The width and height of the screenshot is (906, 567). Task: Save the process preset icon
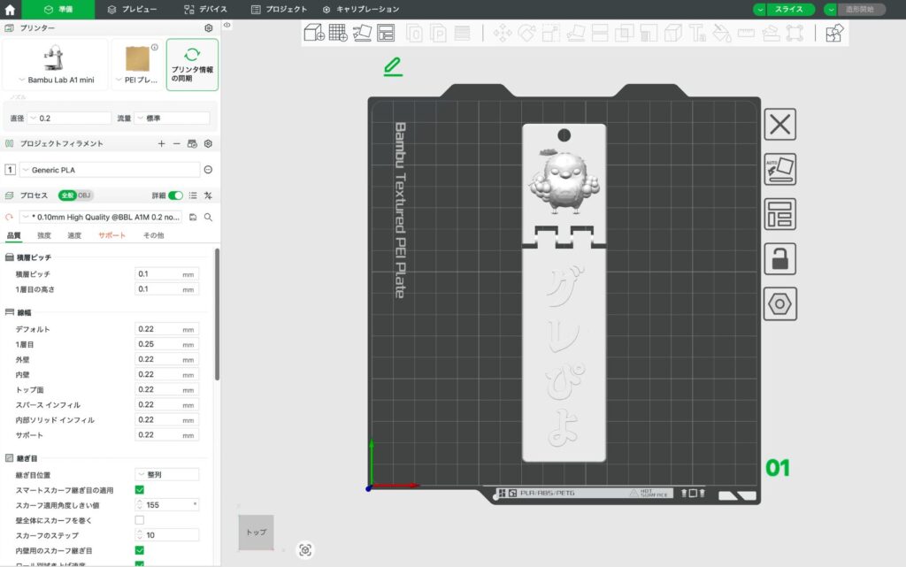(193, 217)
